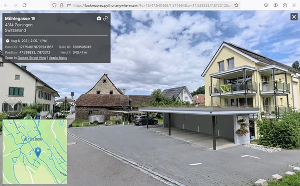
Task: Take panorama screenshot with camera icon
Action: pyautogui.click(x=99, y=19)
